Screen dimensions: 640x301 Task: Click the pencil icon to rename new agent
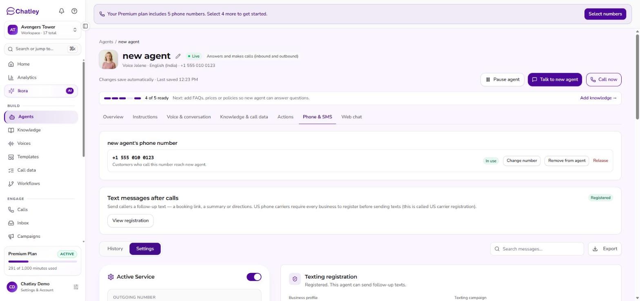[178, 56]
